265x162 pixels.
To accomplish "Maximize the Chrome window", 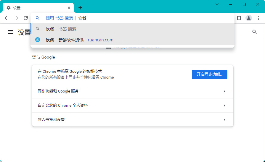I will point(244,4).
